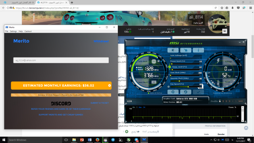Open Merito Settings menu
The width and height of the screenshot is (254, 143).
(13, 31)
